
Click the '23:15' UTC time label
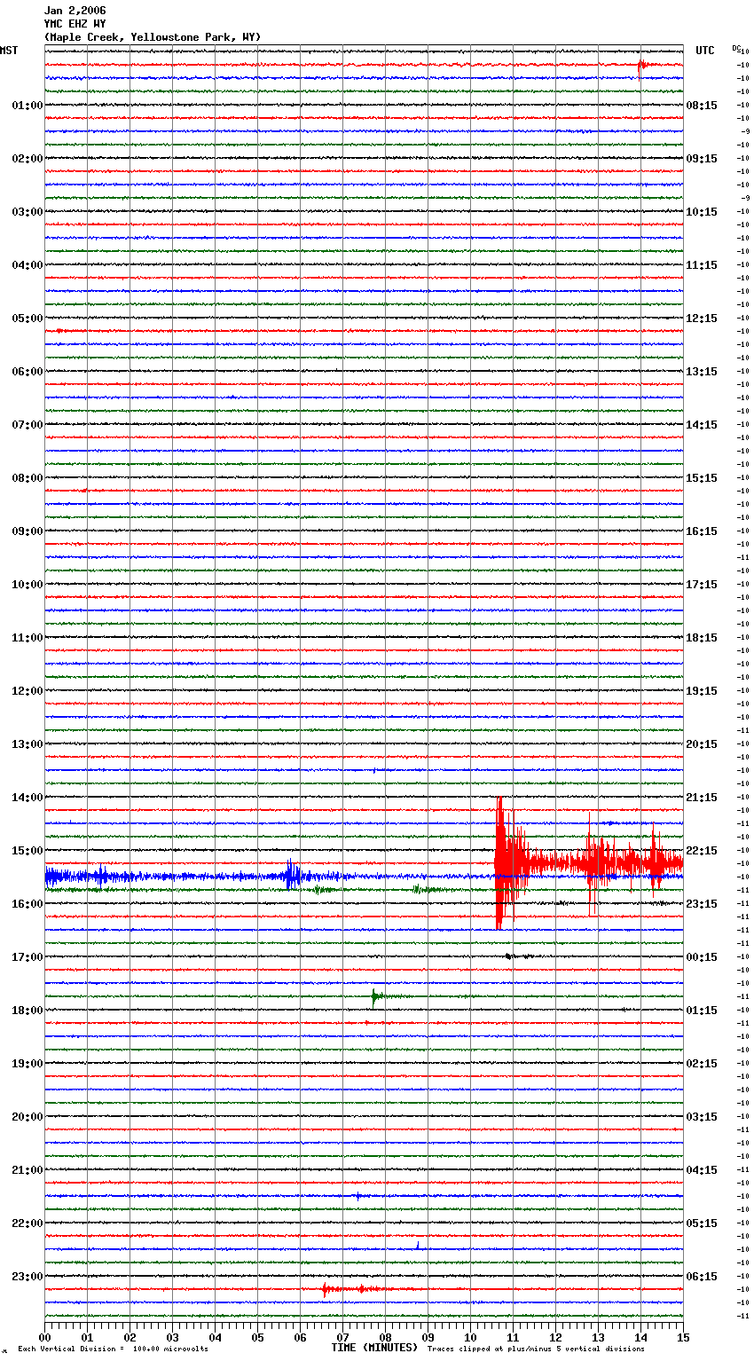702,904
